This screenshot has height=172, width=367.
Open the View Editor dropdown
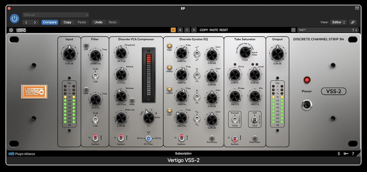(x=338, y=22)
